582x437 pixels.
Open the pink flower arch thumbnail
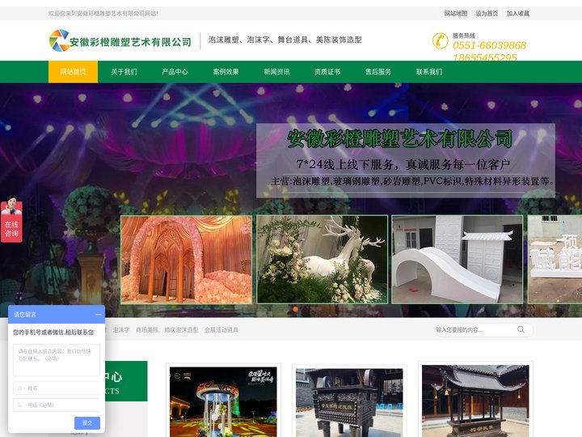pos(187,260)
